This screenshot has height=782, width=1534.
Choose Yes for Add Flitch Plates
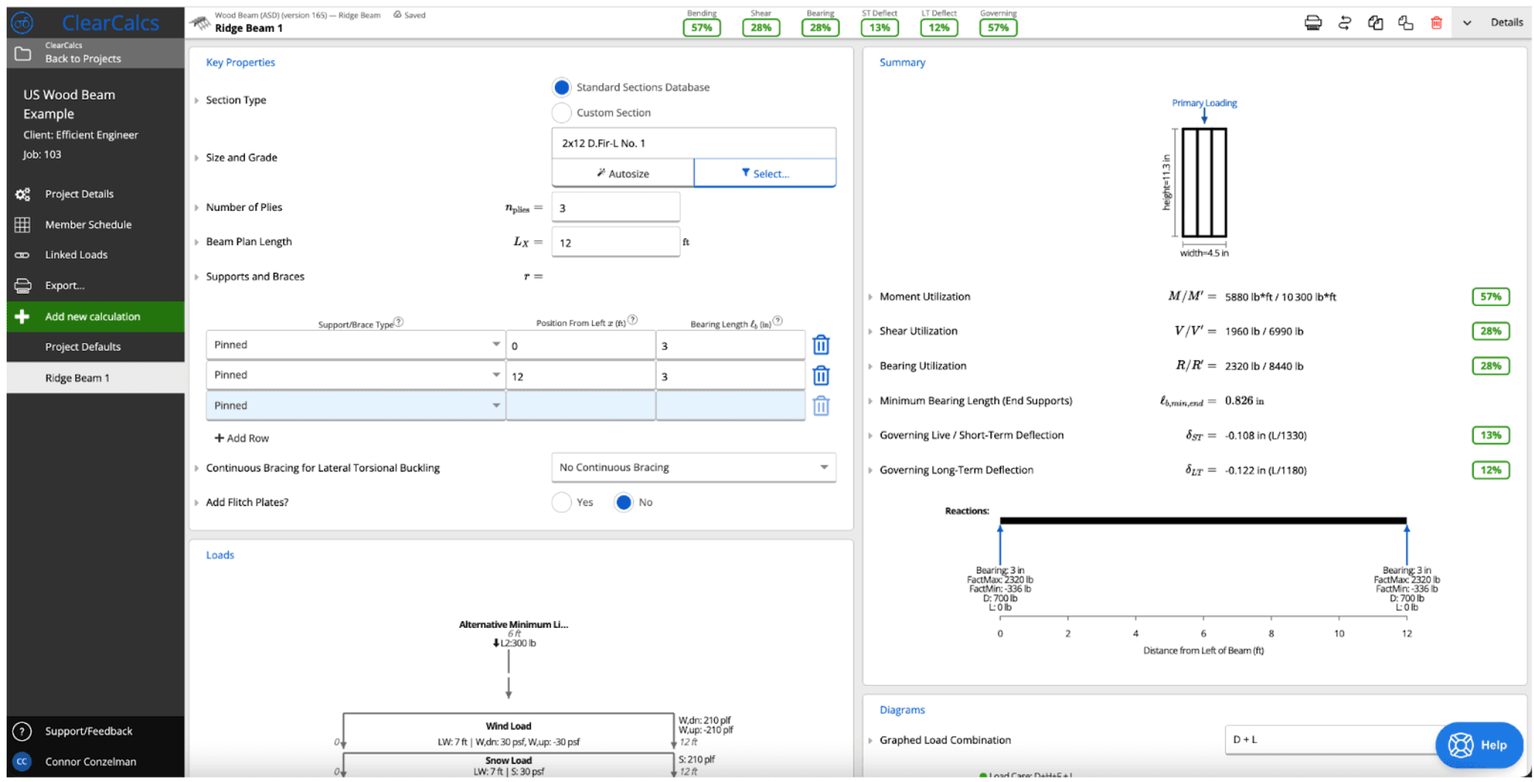[561, 503]
